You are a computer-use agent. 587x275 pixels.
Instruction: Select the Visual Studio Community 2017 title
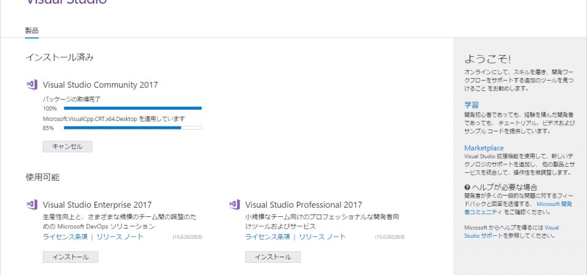100,85
